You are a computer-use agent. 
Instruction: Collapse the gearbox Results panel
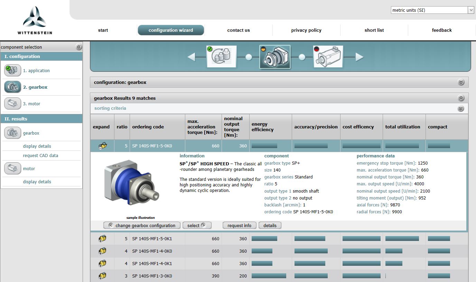tap(461, 98)
